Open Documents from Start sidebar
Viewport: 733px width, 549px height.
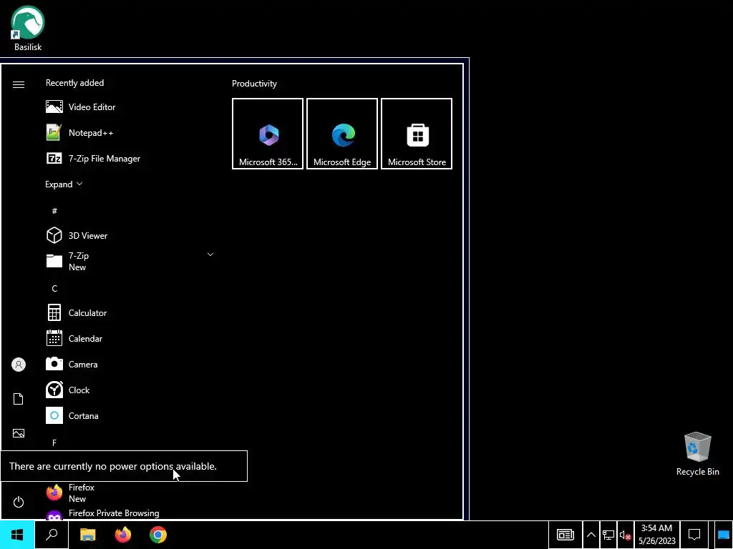coord(18,399)
